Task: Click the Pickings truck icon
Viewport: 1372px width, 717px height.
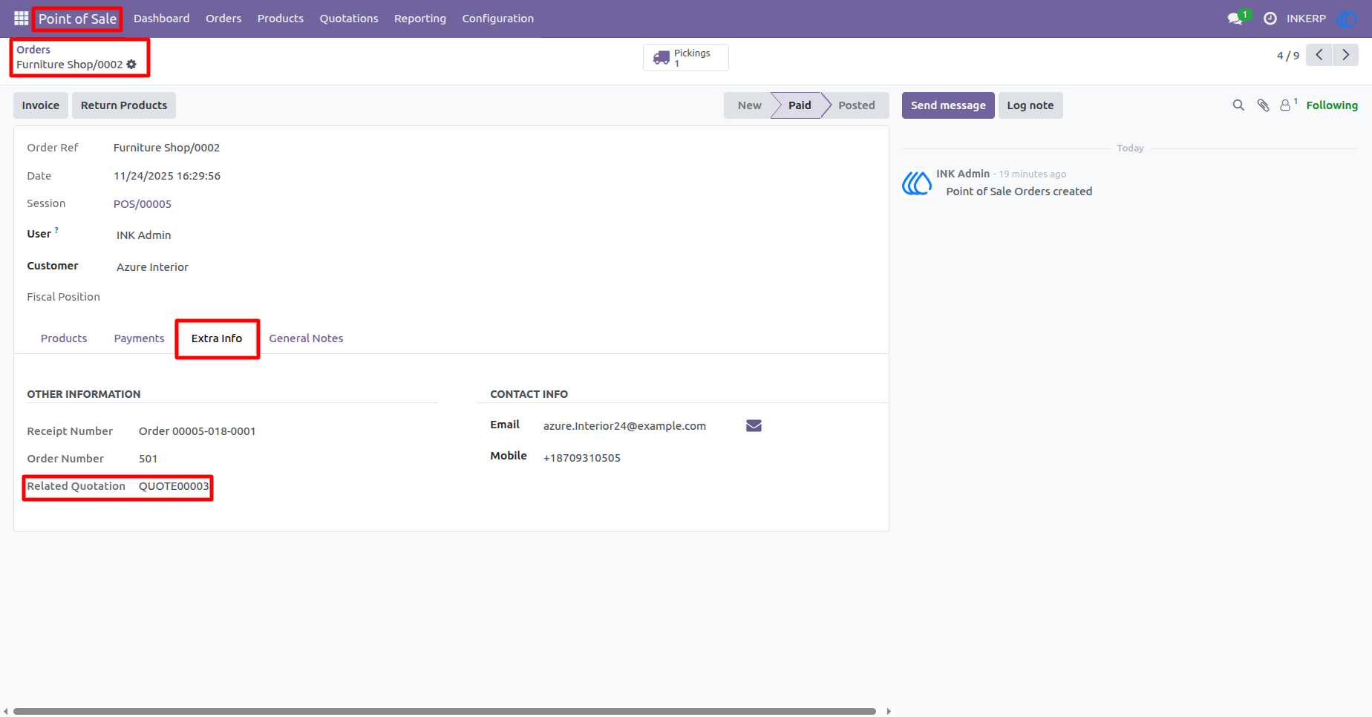Action: (661, 58)
